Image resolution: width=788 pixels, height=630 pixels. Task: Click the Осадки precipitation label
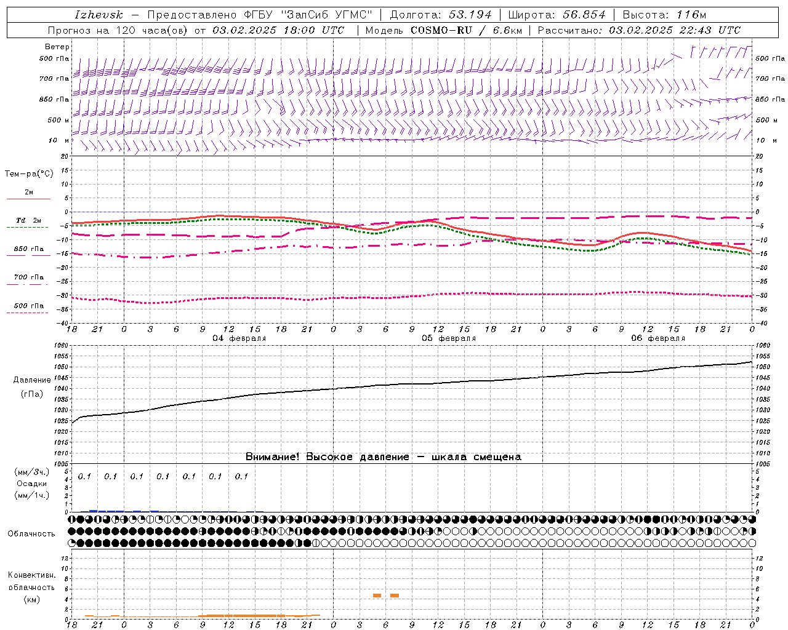(x=32, y=484)
